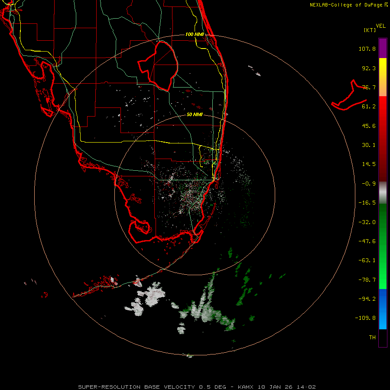Select the -32.0 scale value
This screenshot has width=390, height=390.
pyautogui.click(x=367, y=222)
